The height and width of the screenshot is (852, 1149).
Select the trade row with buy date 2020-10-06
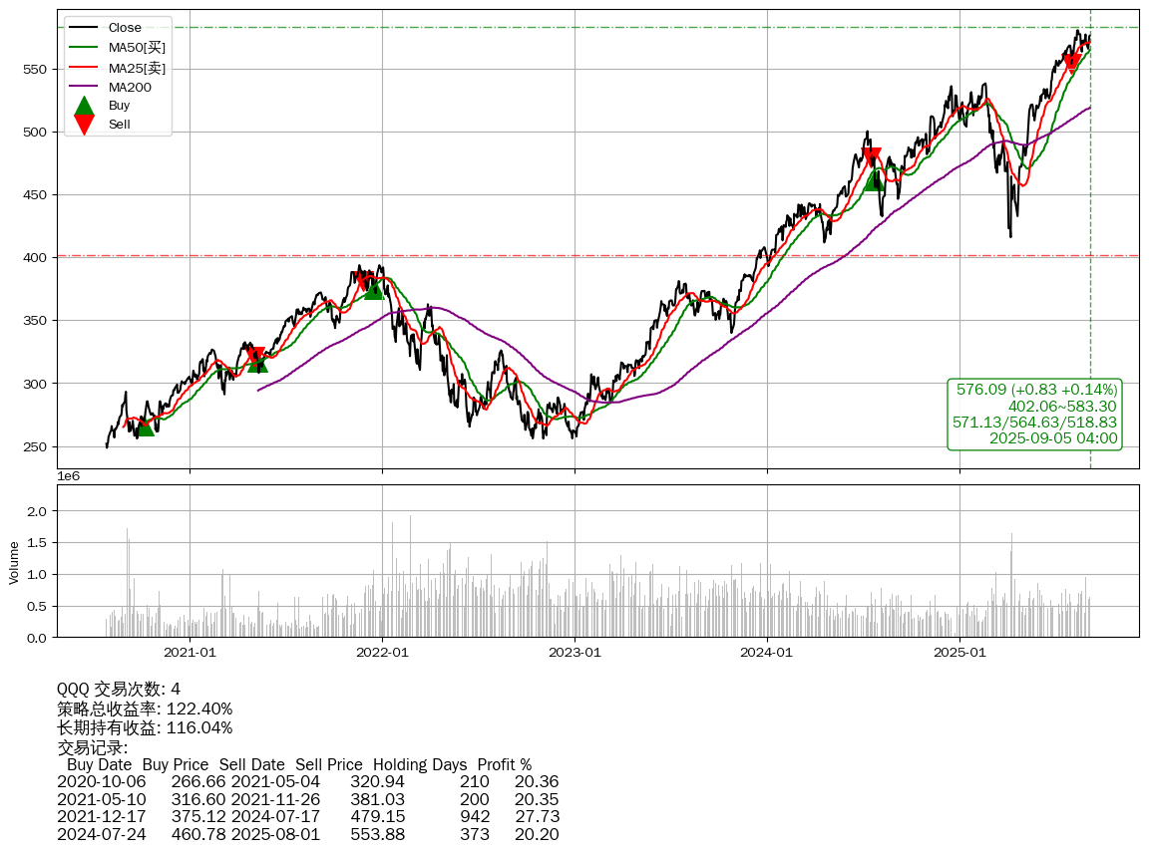click(x=307, y=782)
